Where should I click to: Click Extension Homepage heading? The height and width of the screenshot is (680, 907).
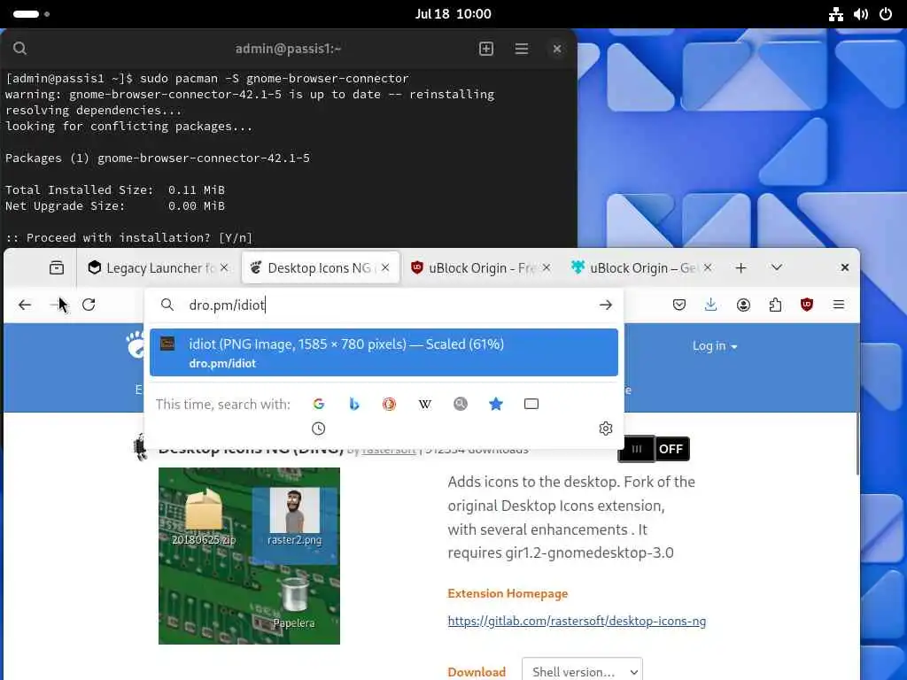pyautogui.click(x=508, y=593)
